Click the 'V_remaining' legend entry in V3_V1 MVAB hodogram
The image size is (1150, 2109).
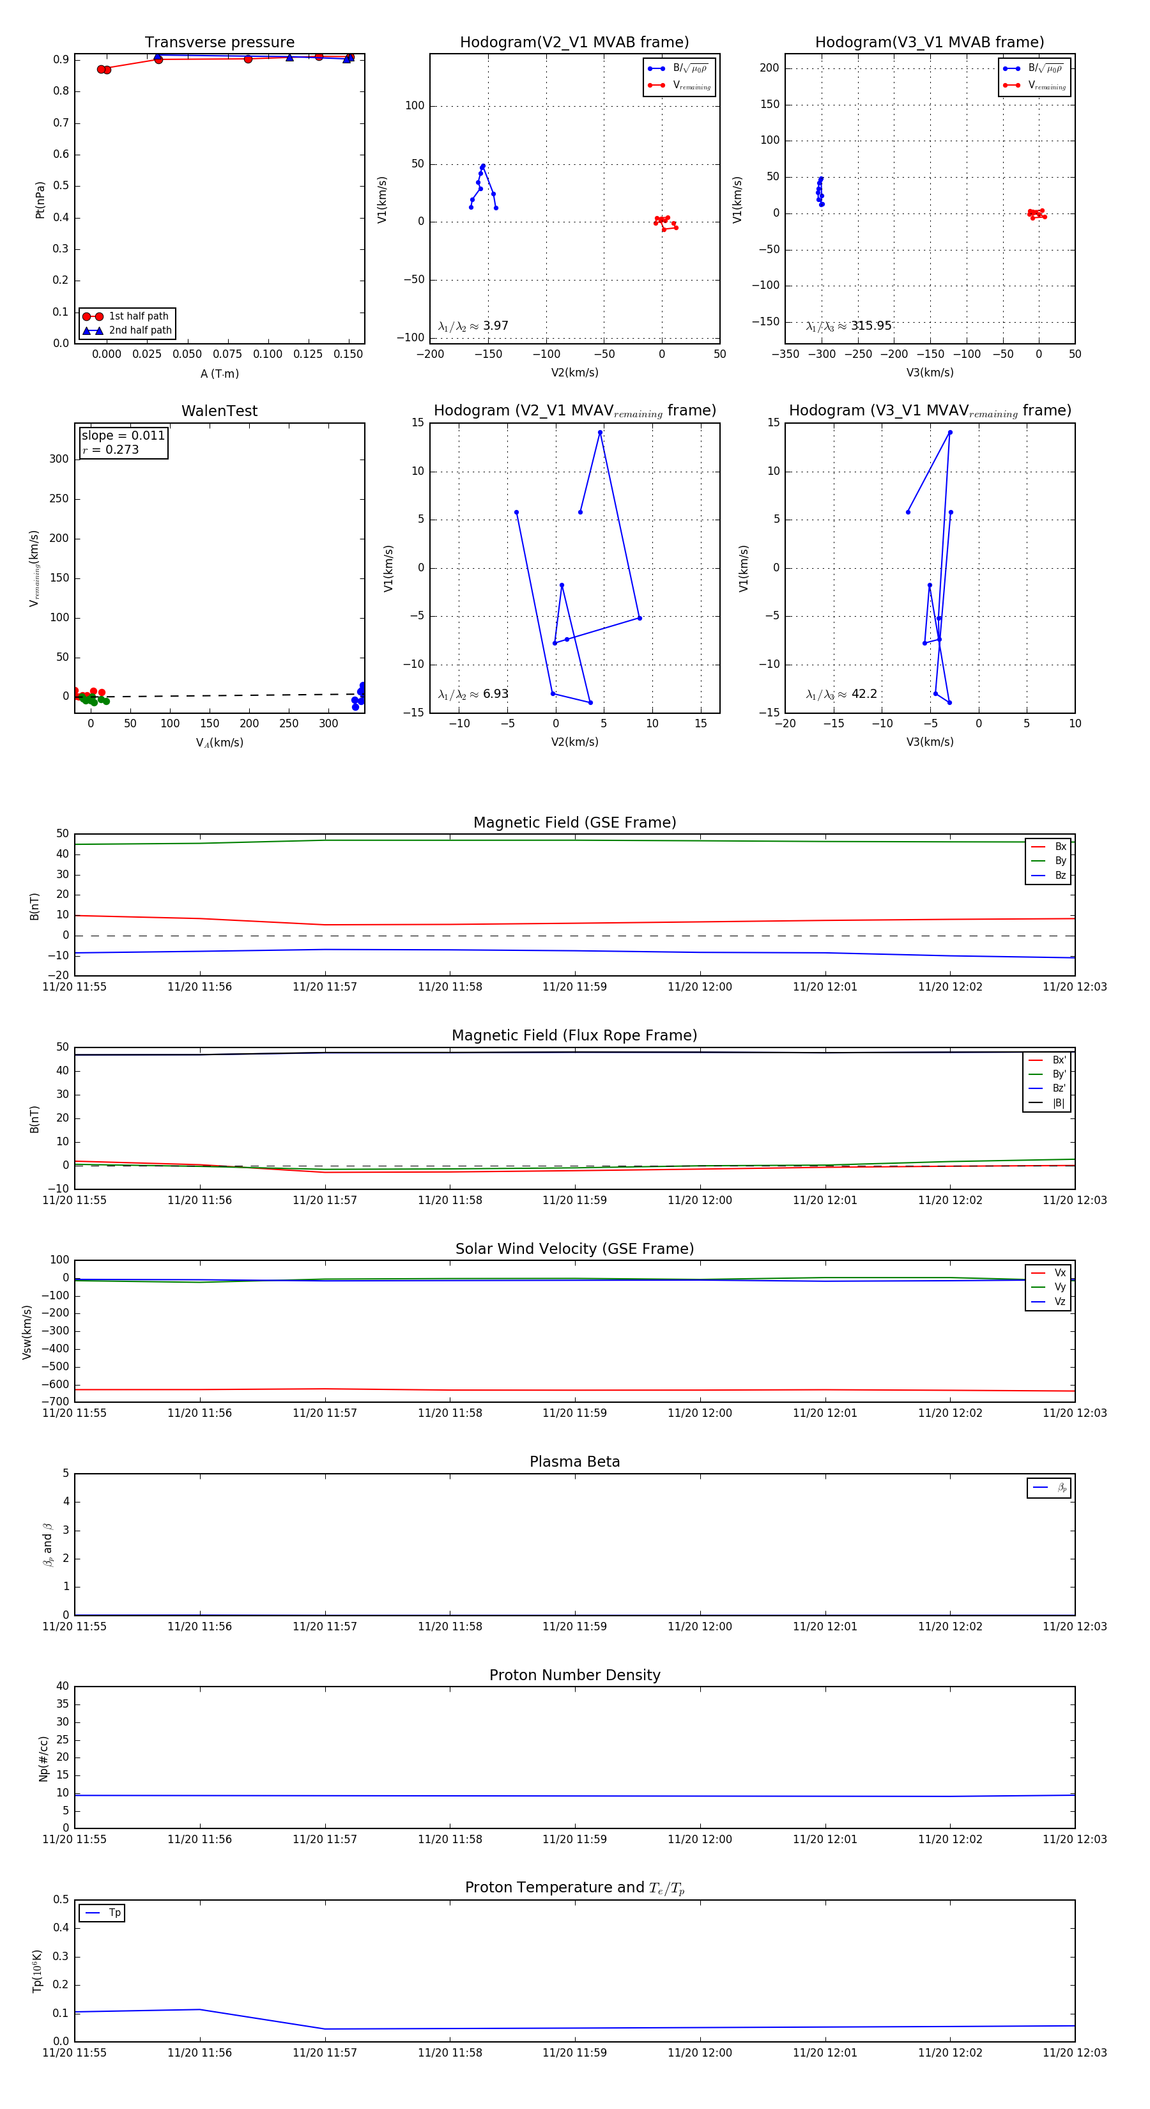pyautogui.click(x=1034, y=85)
